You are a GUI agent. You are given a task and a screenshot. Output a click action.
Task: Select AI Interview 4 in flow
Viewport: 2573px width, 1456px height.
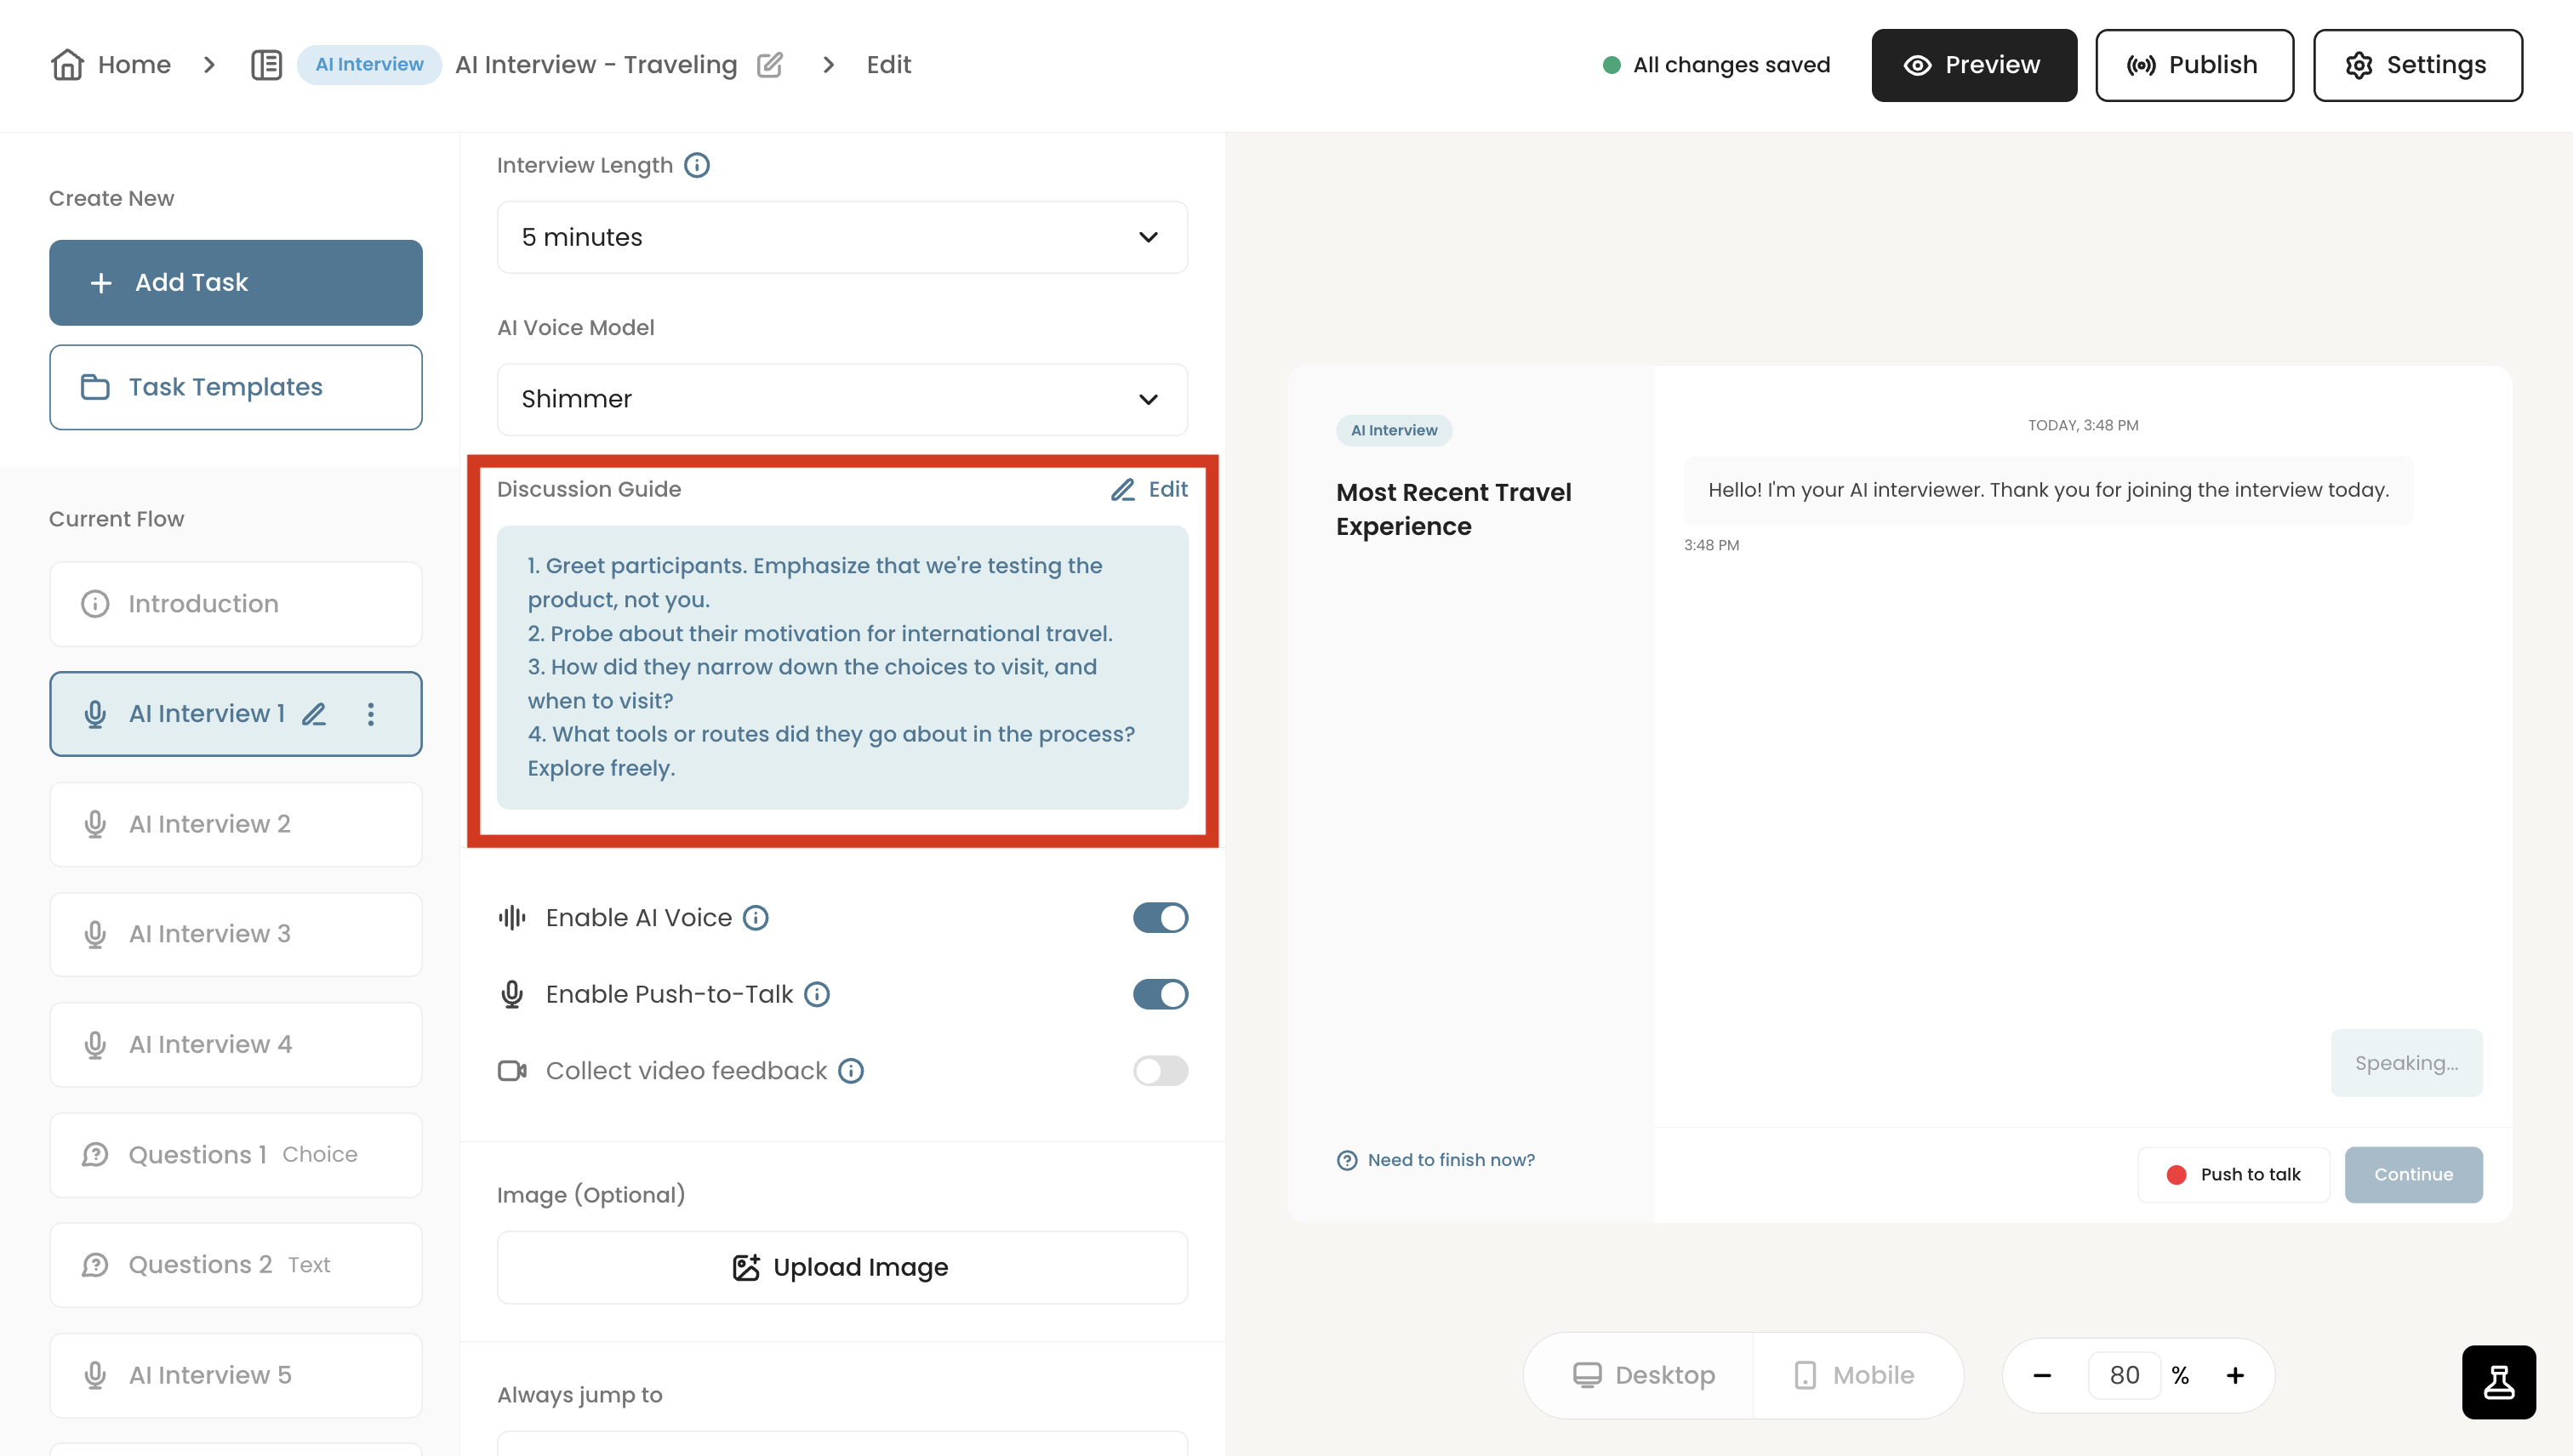(x=236, y=1045)
